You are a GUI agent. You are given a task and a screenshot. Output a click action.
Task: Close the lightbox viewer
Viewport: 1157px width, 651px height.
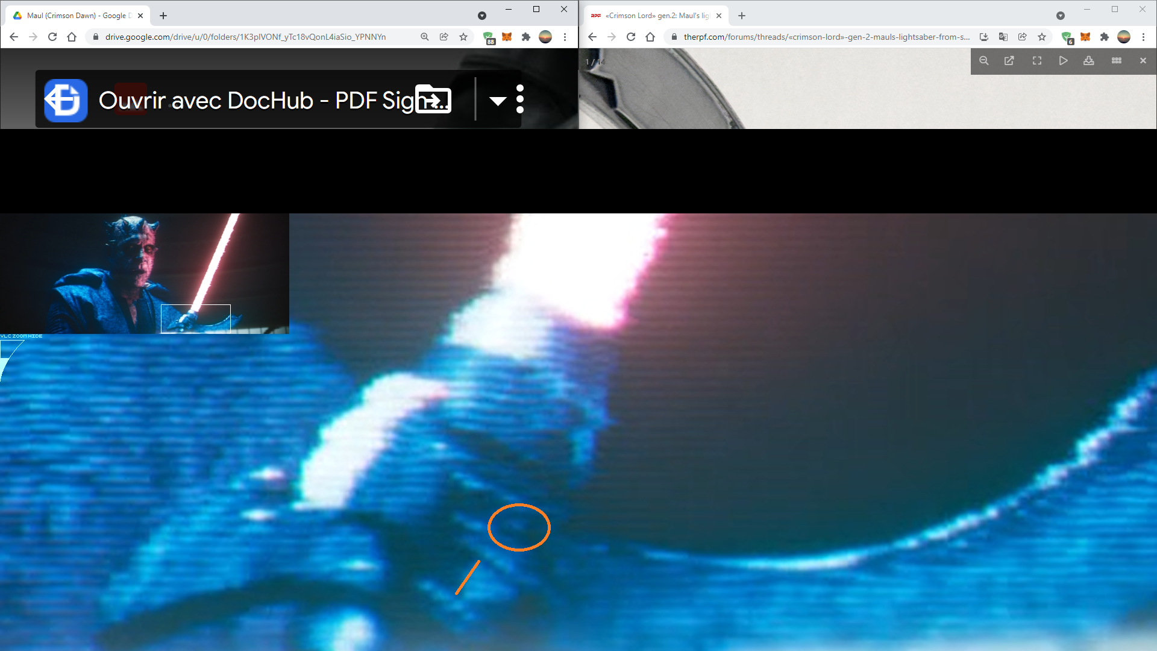click(x=1143, y=61)
